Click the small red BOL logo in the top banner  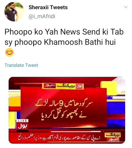pyautogui.click(x=79, y=86)
